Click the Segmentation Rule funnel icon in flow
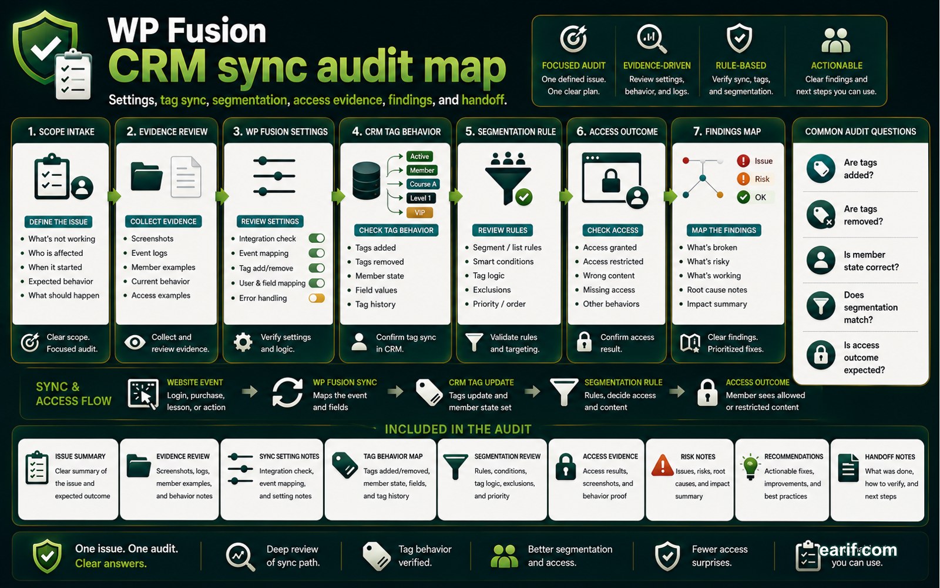940x588 pixels. pos(564,392)
